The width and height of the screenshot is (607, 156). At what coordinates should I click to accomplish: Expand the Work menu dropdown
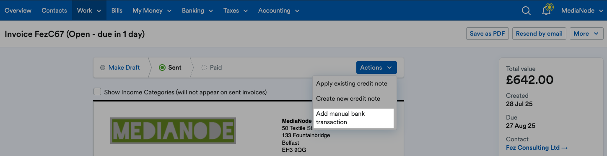[89, 10]
